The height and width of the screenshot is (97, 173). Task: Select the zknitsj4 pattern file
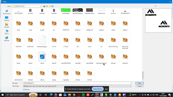[x=90, y=74]
